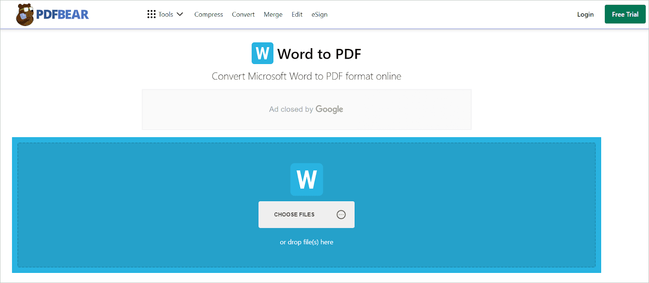Click the CHOOSE FILES button
The image size is (649, 283).
pos(306,215)
